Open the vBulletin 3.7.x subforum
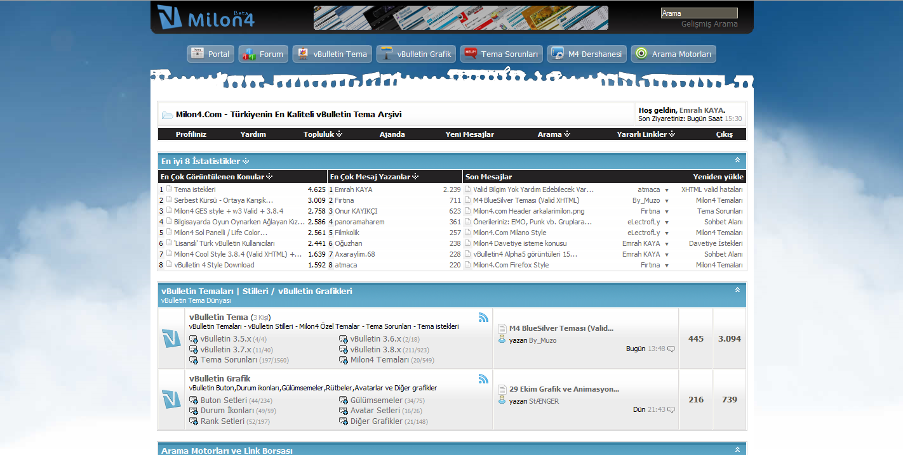The width and height of the screenshot is (903, 455). click(226, 350)
